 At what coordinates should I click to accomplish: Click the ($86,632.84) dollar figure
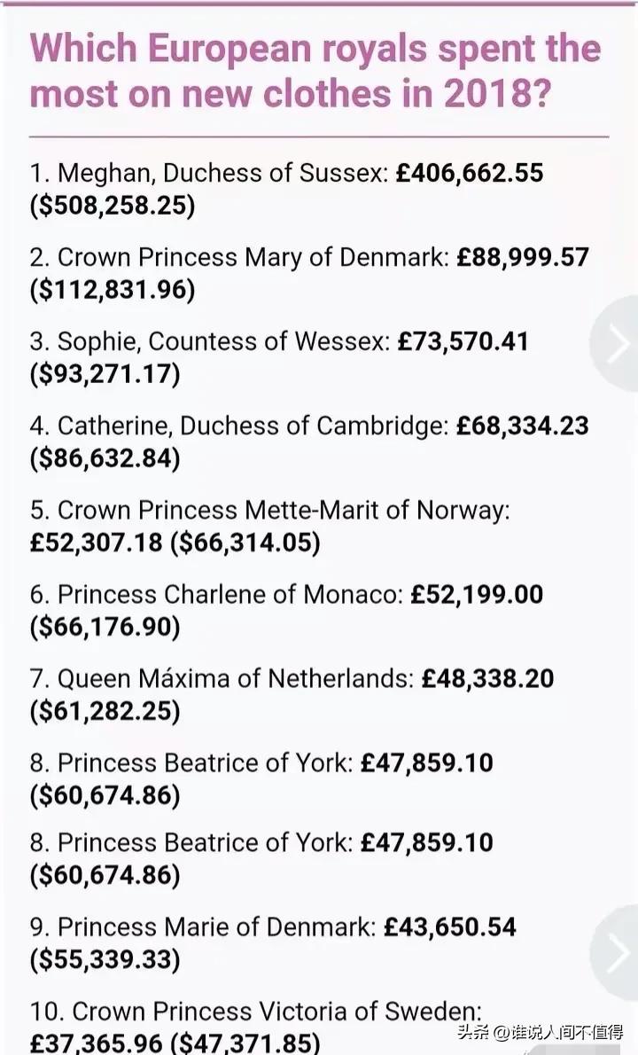pos(105,458)
